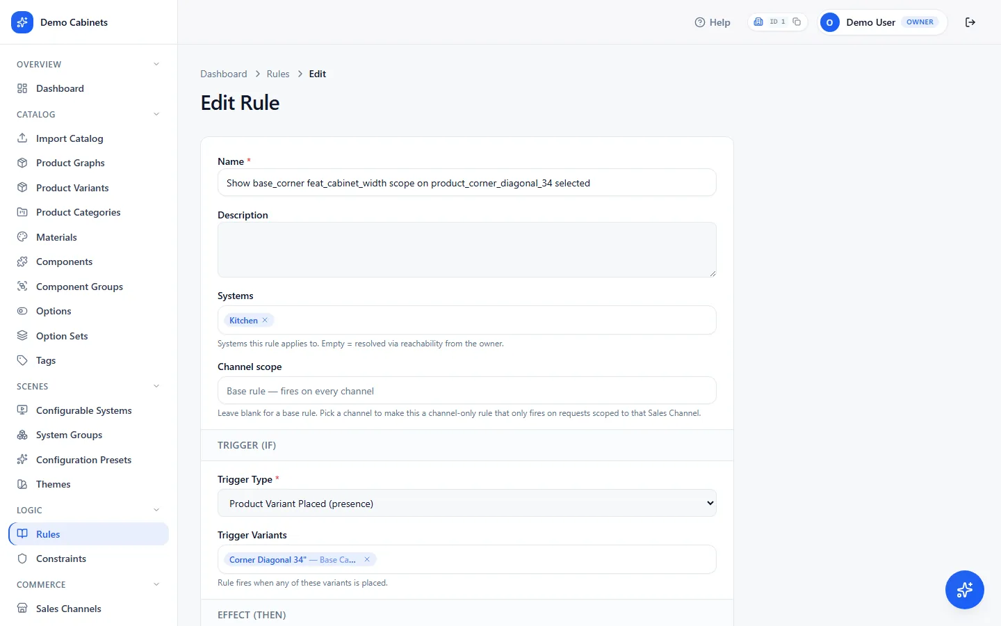Image resolution: width=1001 pixels, height=626 pixels.
Task: Click the OWNER role badge
Action: click(920, 22)
